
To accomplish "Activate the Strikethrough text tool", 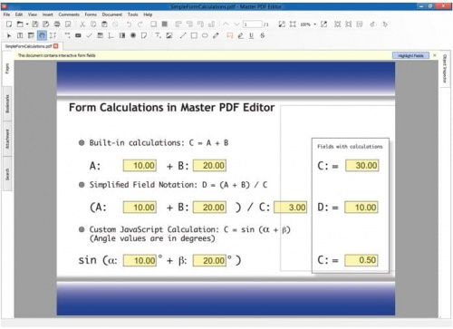I will [x=262, y=35].
